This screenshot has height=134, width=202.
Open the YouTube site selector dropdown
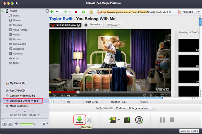point(198,12)
